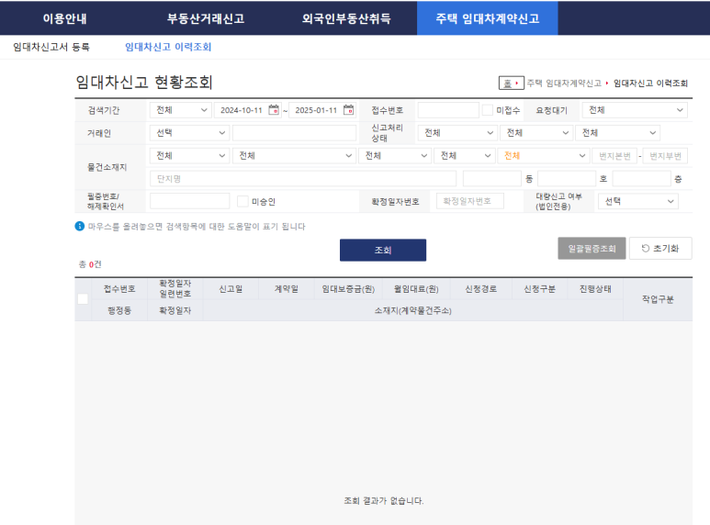This screenshot has height=525, width=710.
Task: Click the blue info icon beside help text
Action: [80, 227]
